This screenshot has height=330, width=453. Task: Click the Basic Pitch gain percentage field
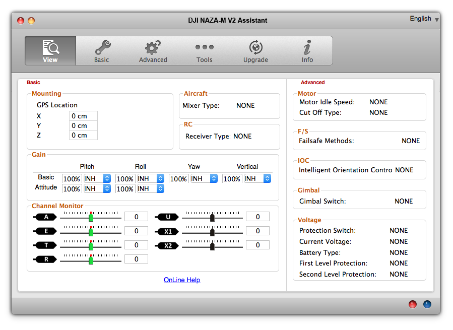72,179
